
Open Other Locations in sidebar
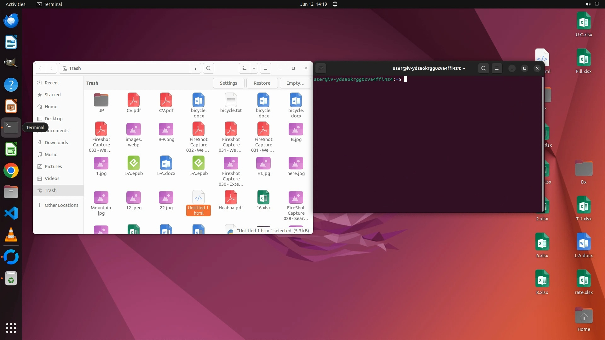(61, 205)
